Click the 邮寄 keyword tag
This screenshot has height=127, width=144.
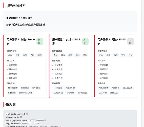10,55
